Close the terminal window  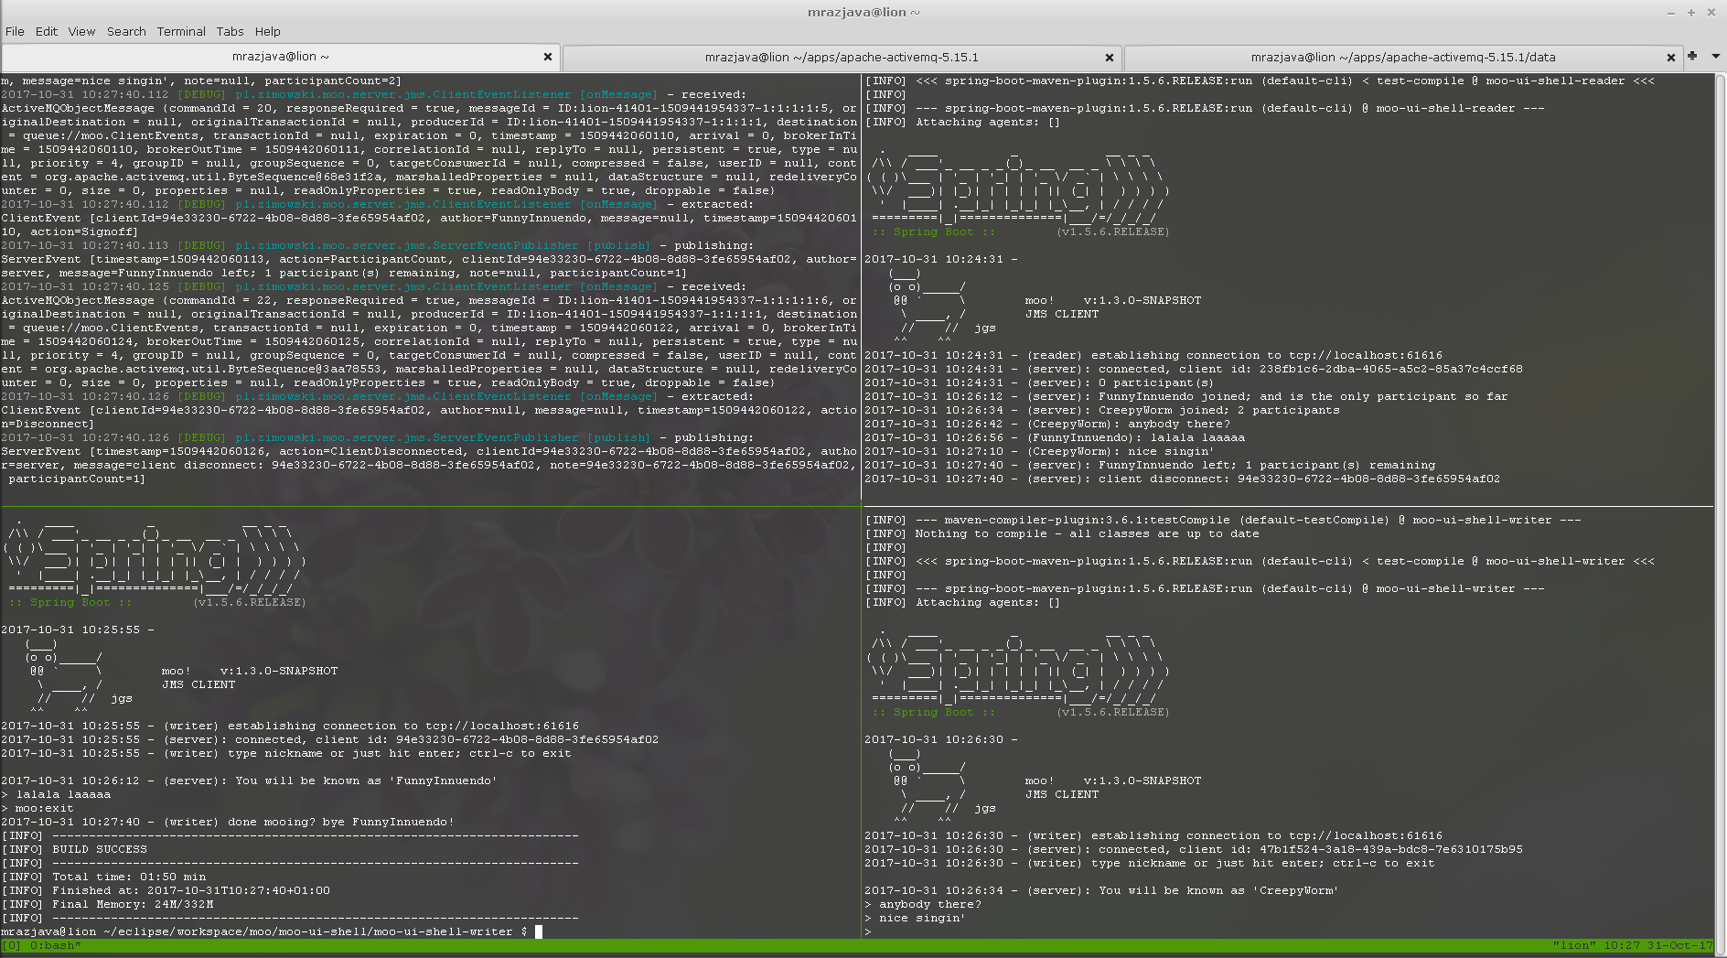click(x=1711, y=13)
